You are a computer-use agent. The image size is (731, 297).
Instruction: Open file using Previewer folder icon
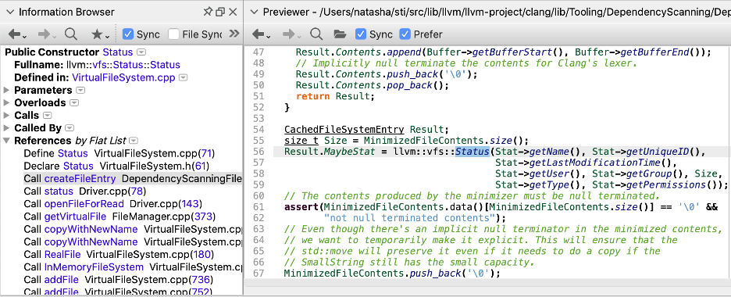[x=340, y=34]
